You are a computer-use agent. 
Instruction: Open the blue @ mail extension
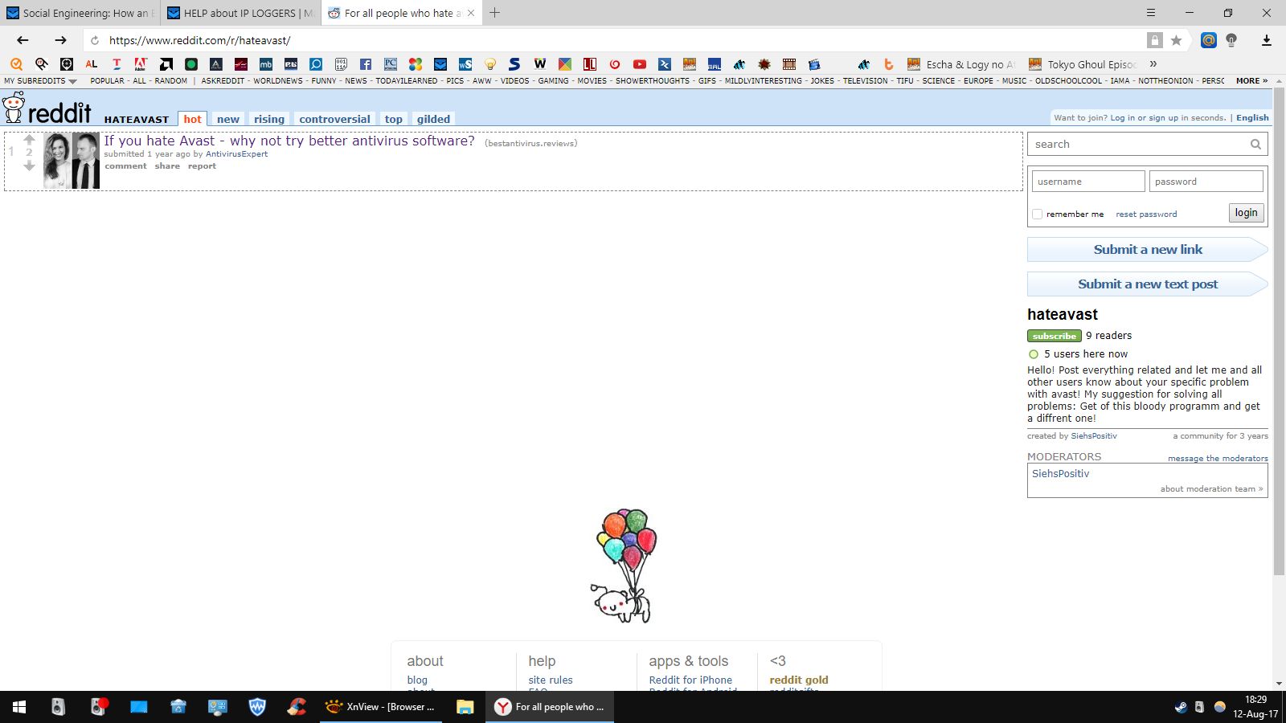pyautogui.click(x=1208, y=40)
